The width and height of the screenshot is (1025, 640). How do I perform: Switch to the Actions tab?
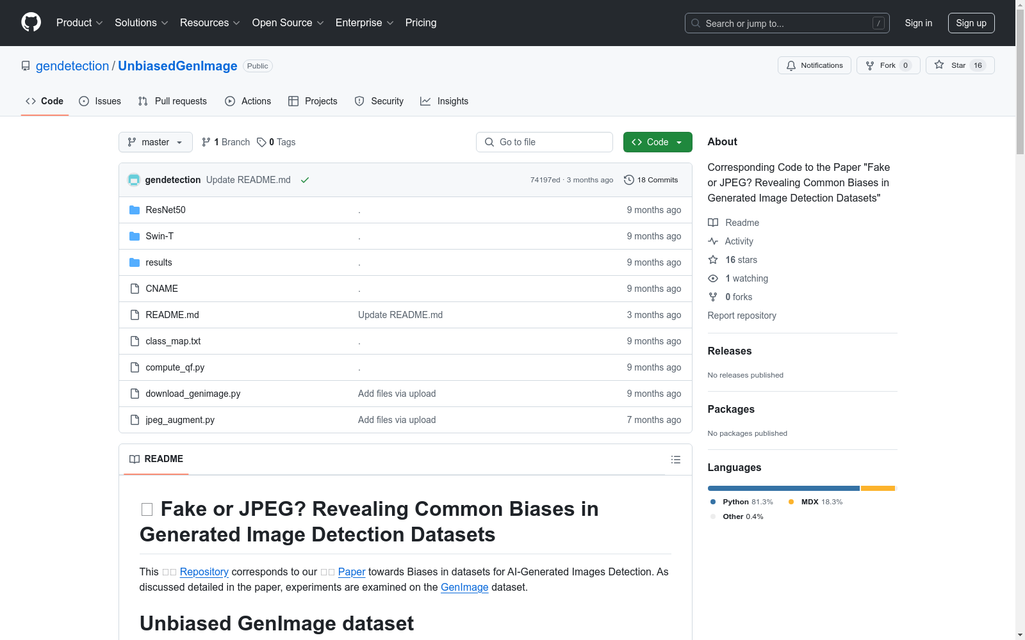click(x=248, y=101)
